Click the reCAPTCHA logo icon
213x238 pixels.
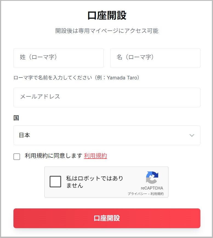152,177
